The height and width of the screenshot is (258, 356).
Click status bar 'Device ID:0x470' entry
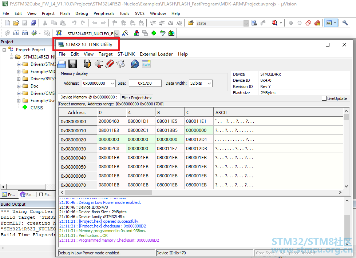pos(205,253)
